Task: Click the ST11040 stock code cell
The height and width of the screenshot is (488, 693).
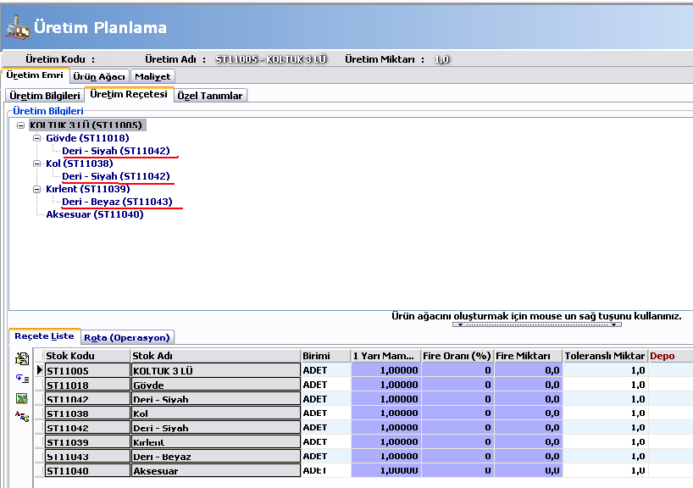Action: (87, 471)
